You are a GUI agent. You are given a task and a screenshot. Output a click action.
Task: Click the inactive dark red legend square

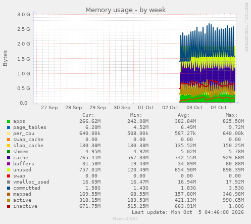coord(9,206)
